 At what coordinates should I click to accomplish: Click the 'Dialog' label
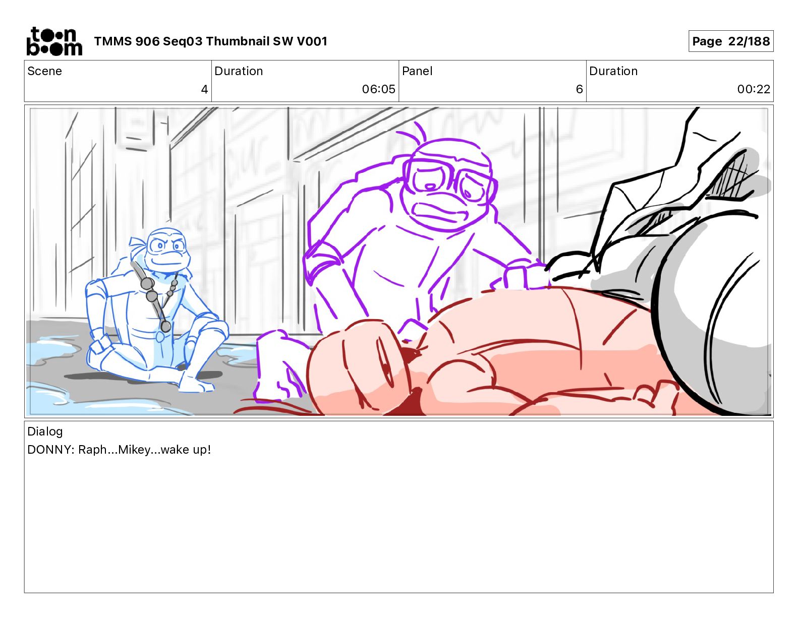45,431
